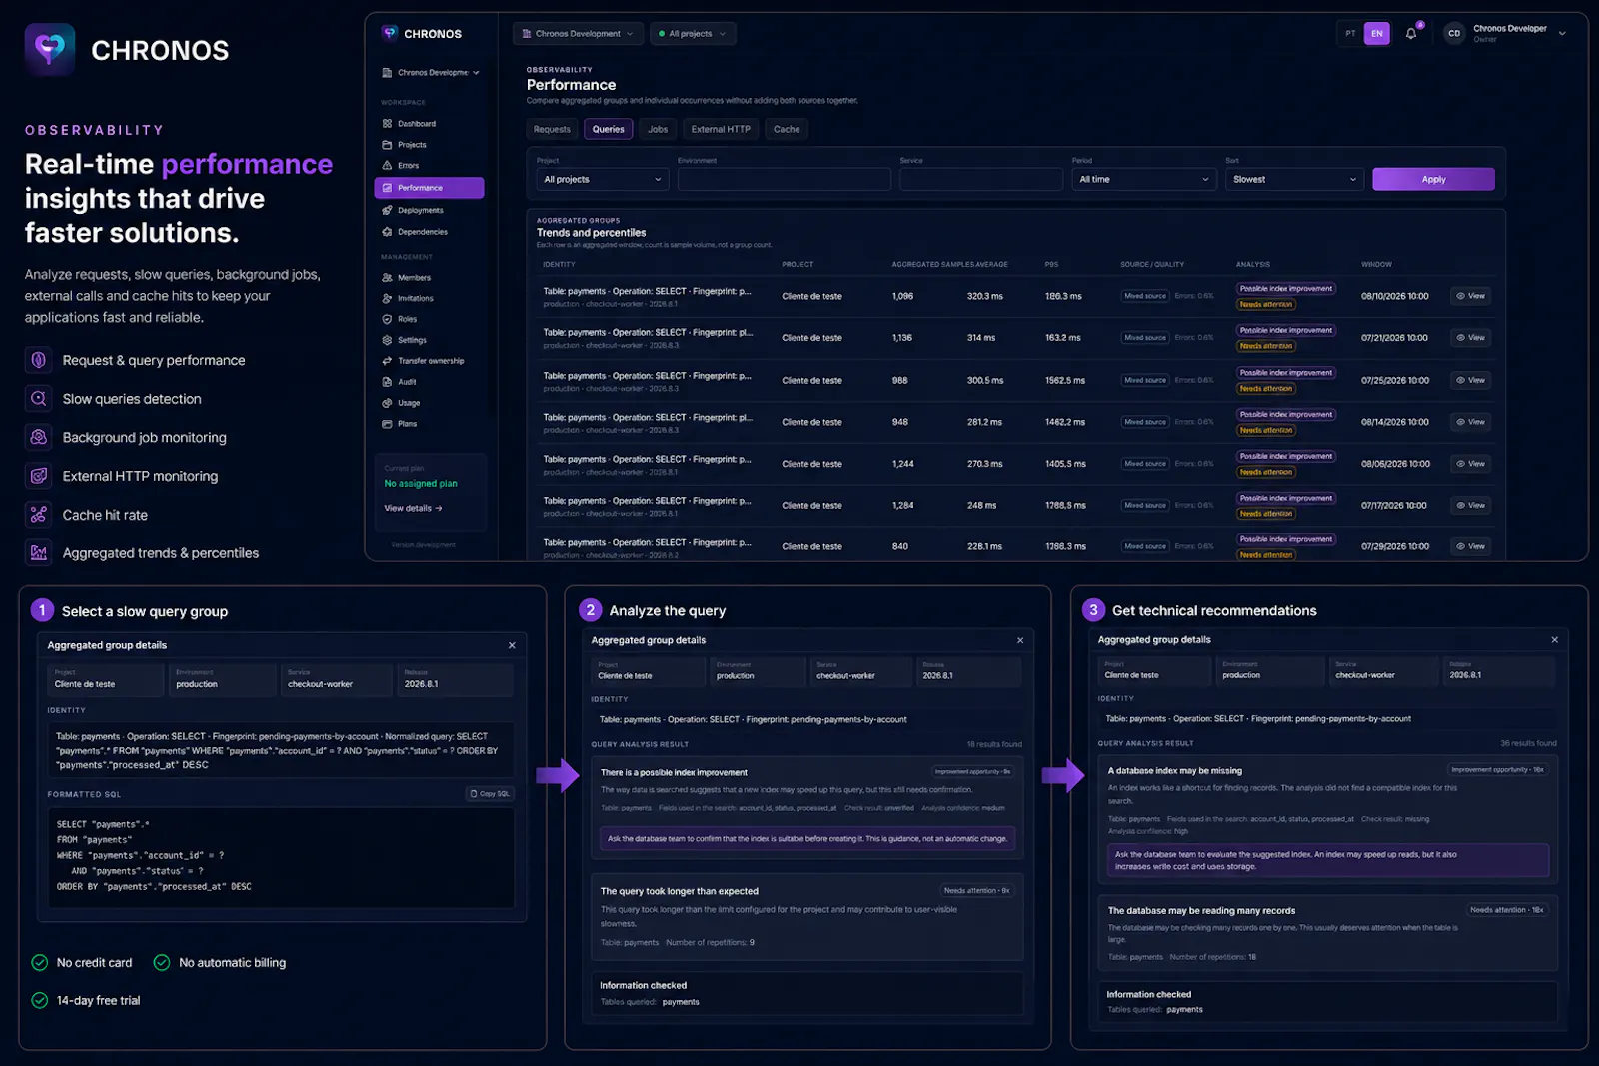Click the CD user avatar
The width and height of the screenshot is (1599, 1066).
pyautogui.click(x=1454, y=34)
